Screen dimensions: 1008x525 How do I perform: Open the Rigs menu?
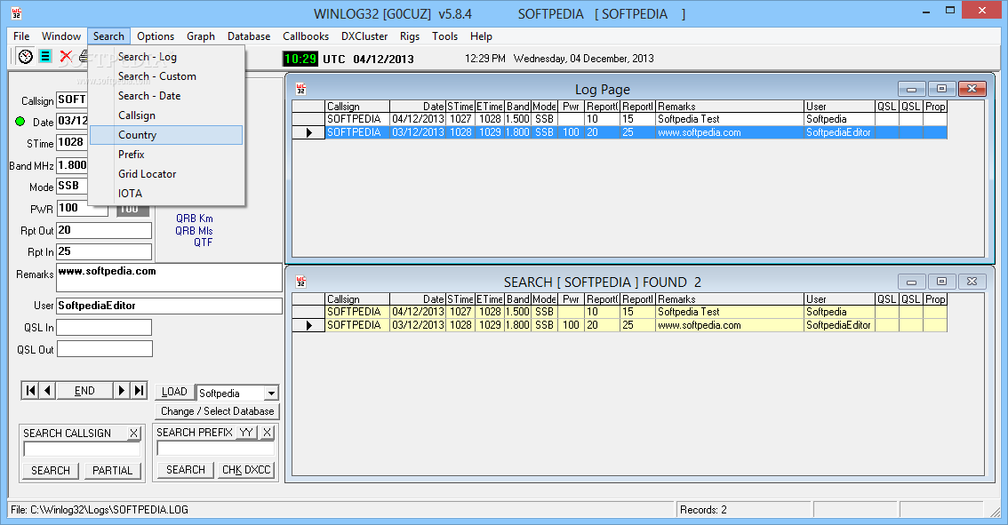410,36
